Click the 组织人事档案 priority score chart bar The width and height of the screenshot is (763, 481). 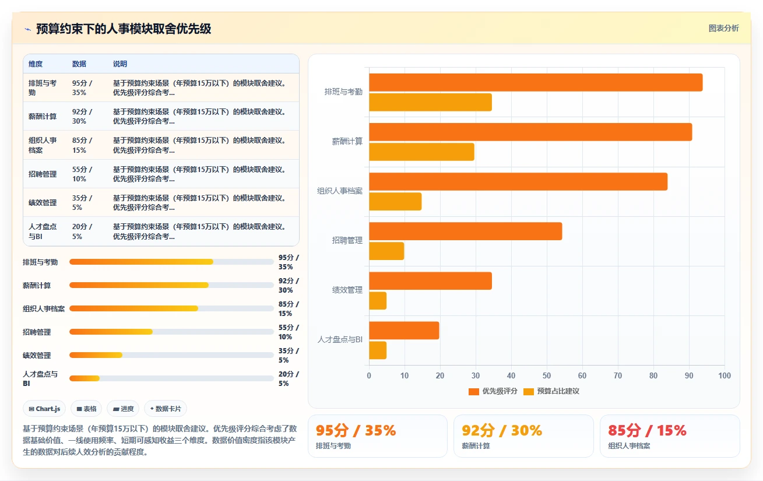coord(518,181)
